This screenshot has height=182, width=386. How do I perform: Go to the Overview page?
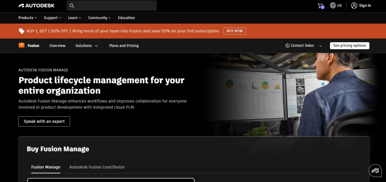pos(57,46)
